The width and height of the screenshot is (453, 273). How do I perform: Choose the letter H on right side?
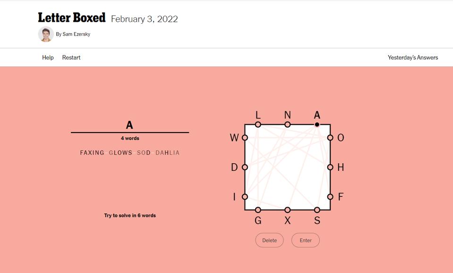pos(330,167)
